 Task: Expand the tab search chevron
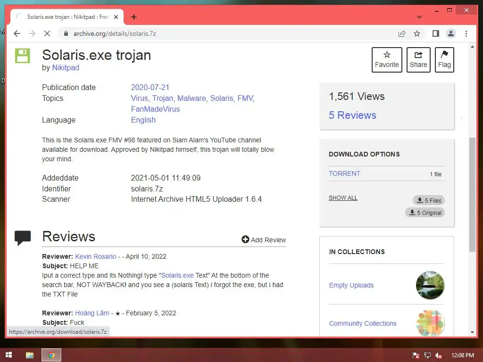click(419, 17)
